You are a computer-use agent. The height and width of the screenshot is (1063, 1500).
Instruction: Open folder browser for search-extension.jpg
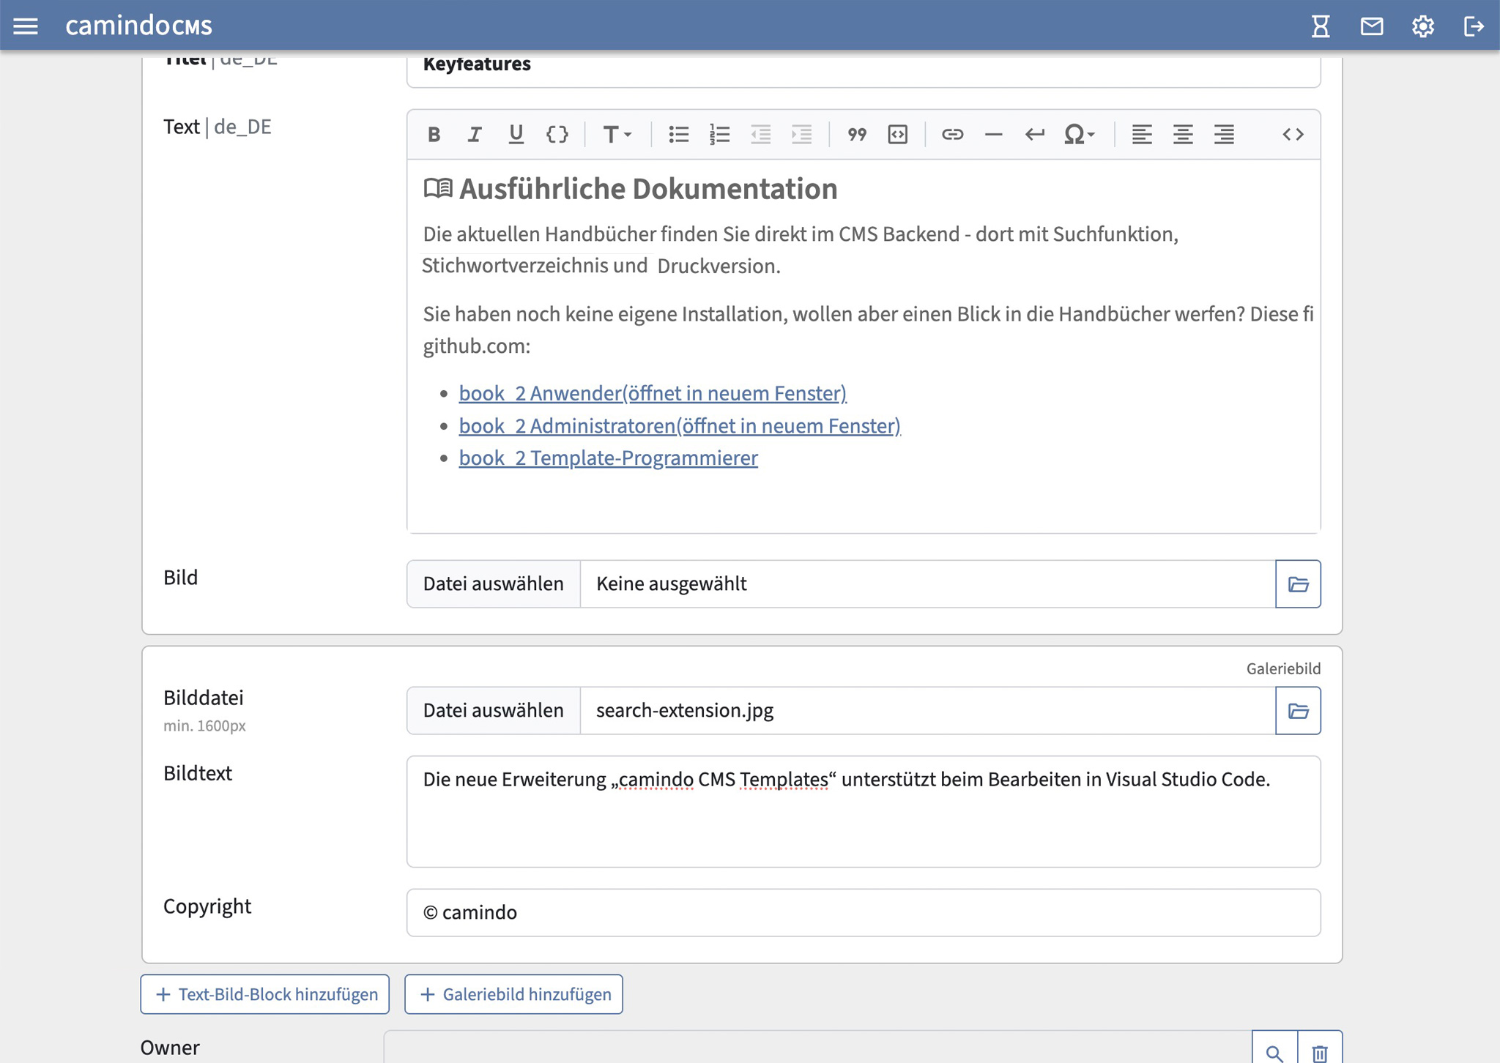tap(1298, 710)
